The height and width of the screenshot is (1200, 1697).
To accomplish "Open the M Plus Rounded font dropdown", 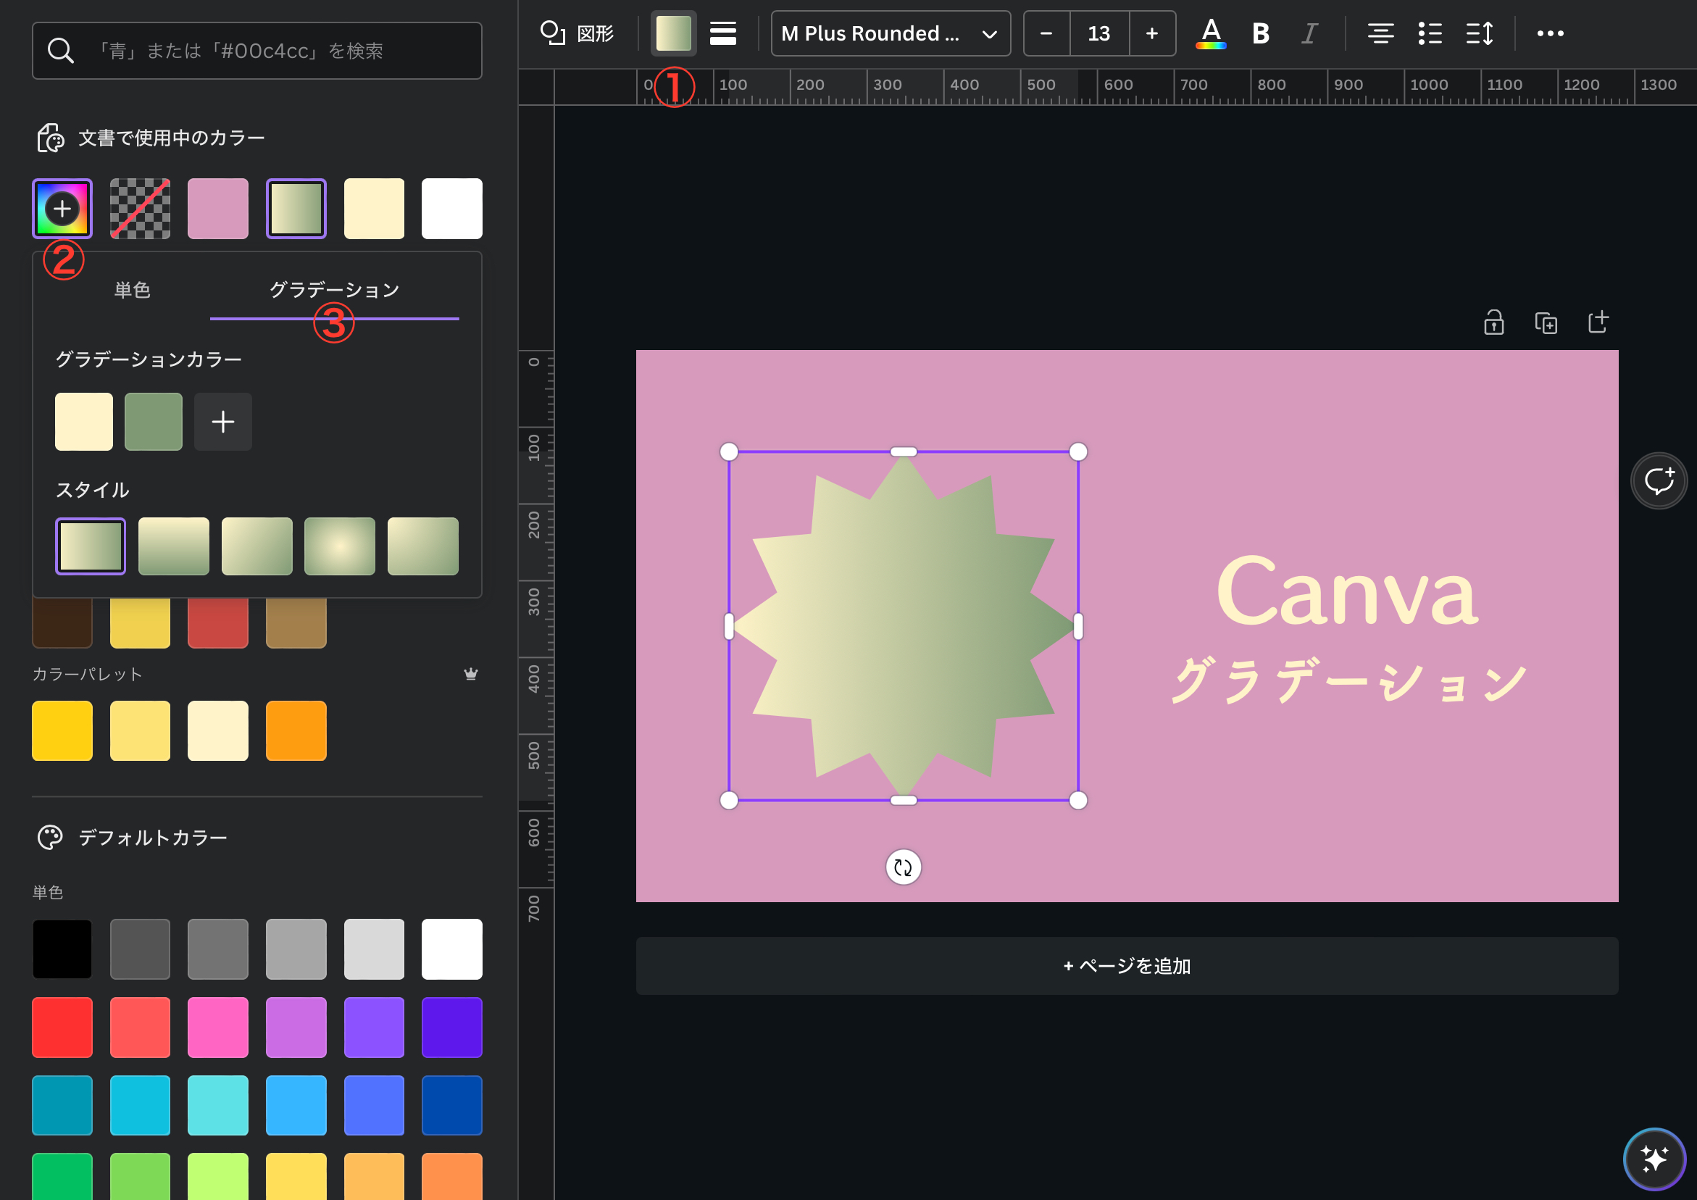I will [x=890, y=33].
